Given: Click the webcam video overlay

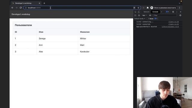Looking at the screenshot, I should point(164,92).
